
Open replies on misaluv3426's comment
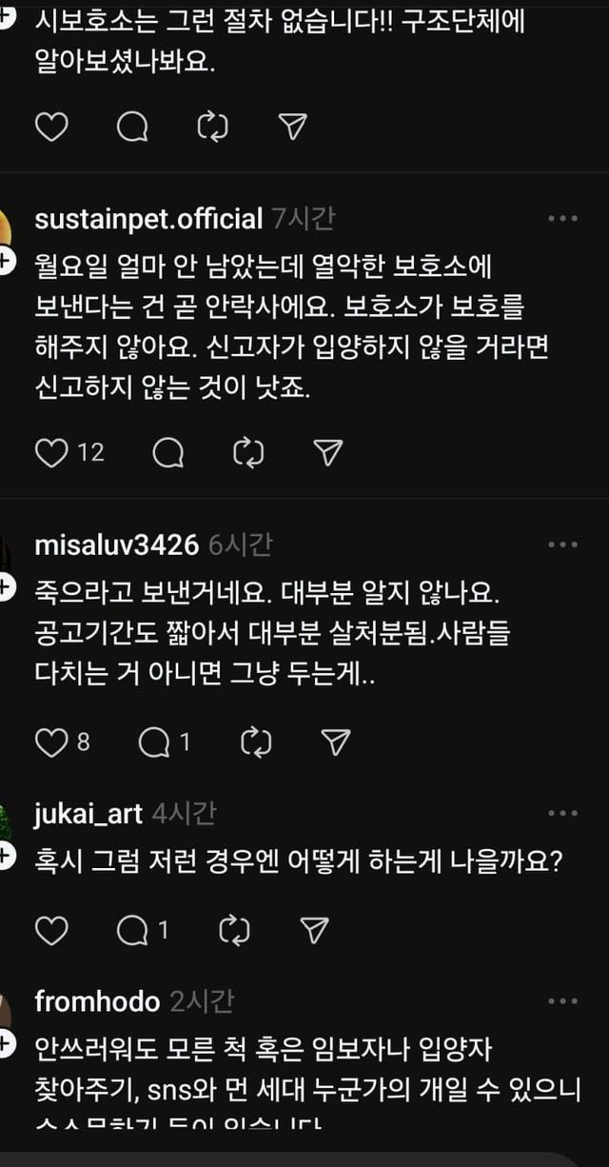coord(154,742)
